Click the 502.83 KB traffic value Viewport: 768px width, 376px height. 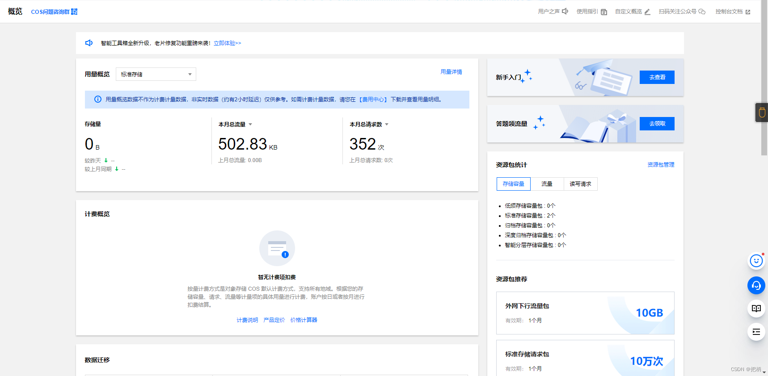tap(248, 144)
